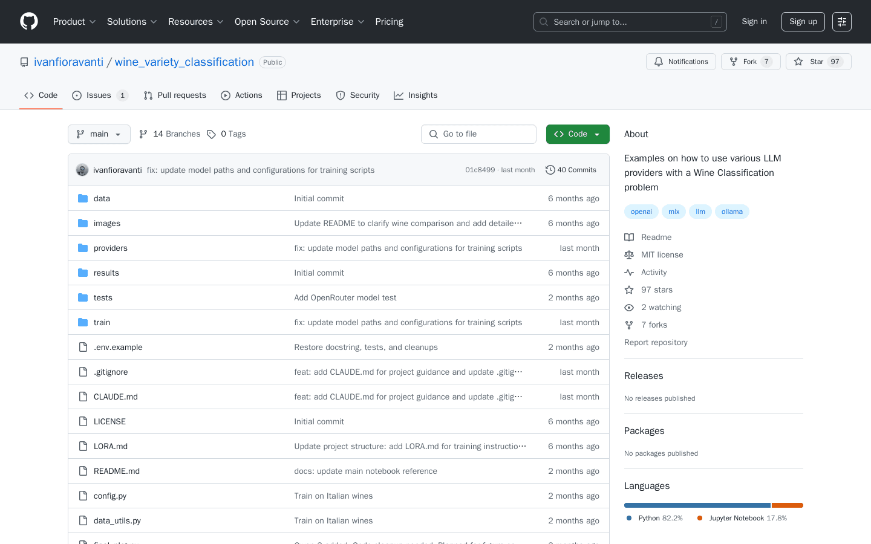Expand the main branch selector
Screen dimensions: 871x544
(x=99, y=134)
